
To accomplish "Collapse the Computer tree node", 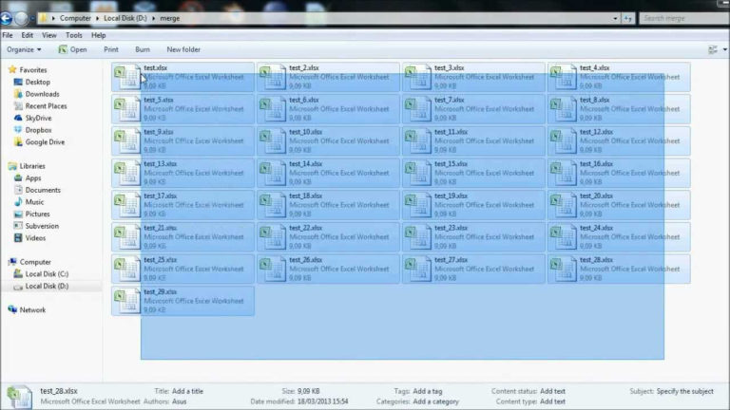I will pyautogui.click(x=5, y=262).
